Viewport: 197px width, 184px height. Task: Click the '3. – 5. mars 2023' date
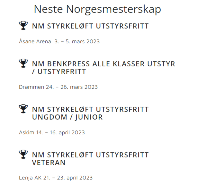click(x=77, y=41)
